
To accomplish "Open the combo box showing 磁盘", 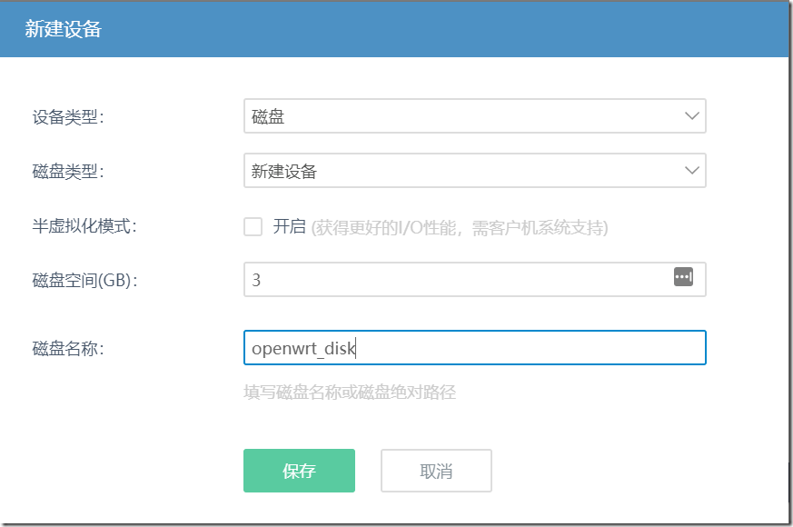I will 463,117.
